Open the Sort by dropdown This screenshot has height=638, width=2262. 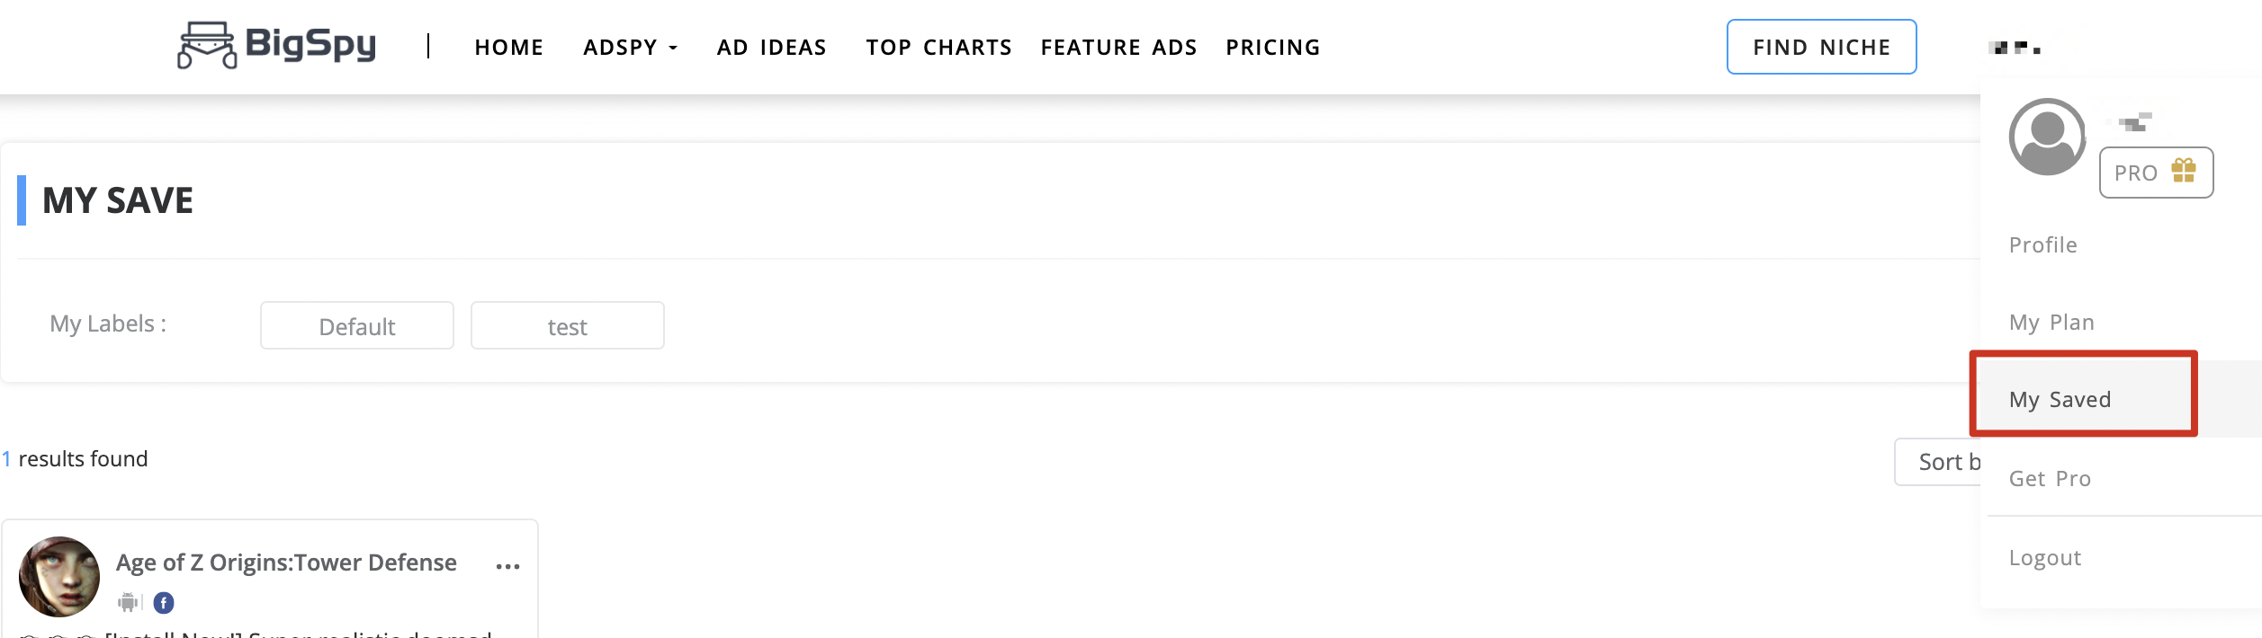pyautogui.click(x=1939, y=462)
